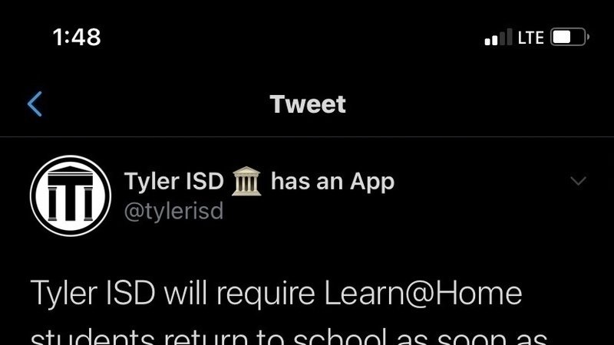
Task: Open the Tyler ISD profile avatar
Action: click(71, 196)
